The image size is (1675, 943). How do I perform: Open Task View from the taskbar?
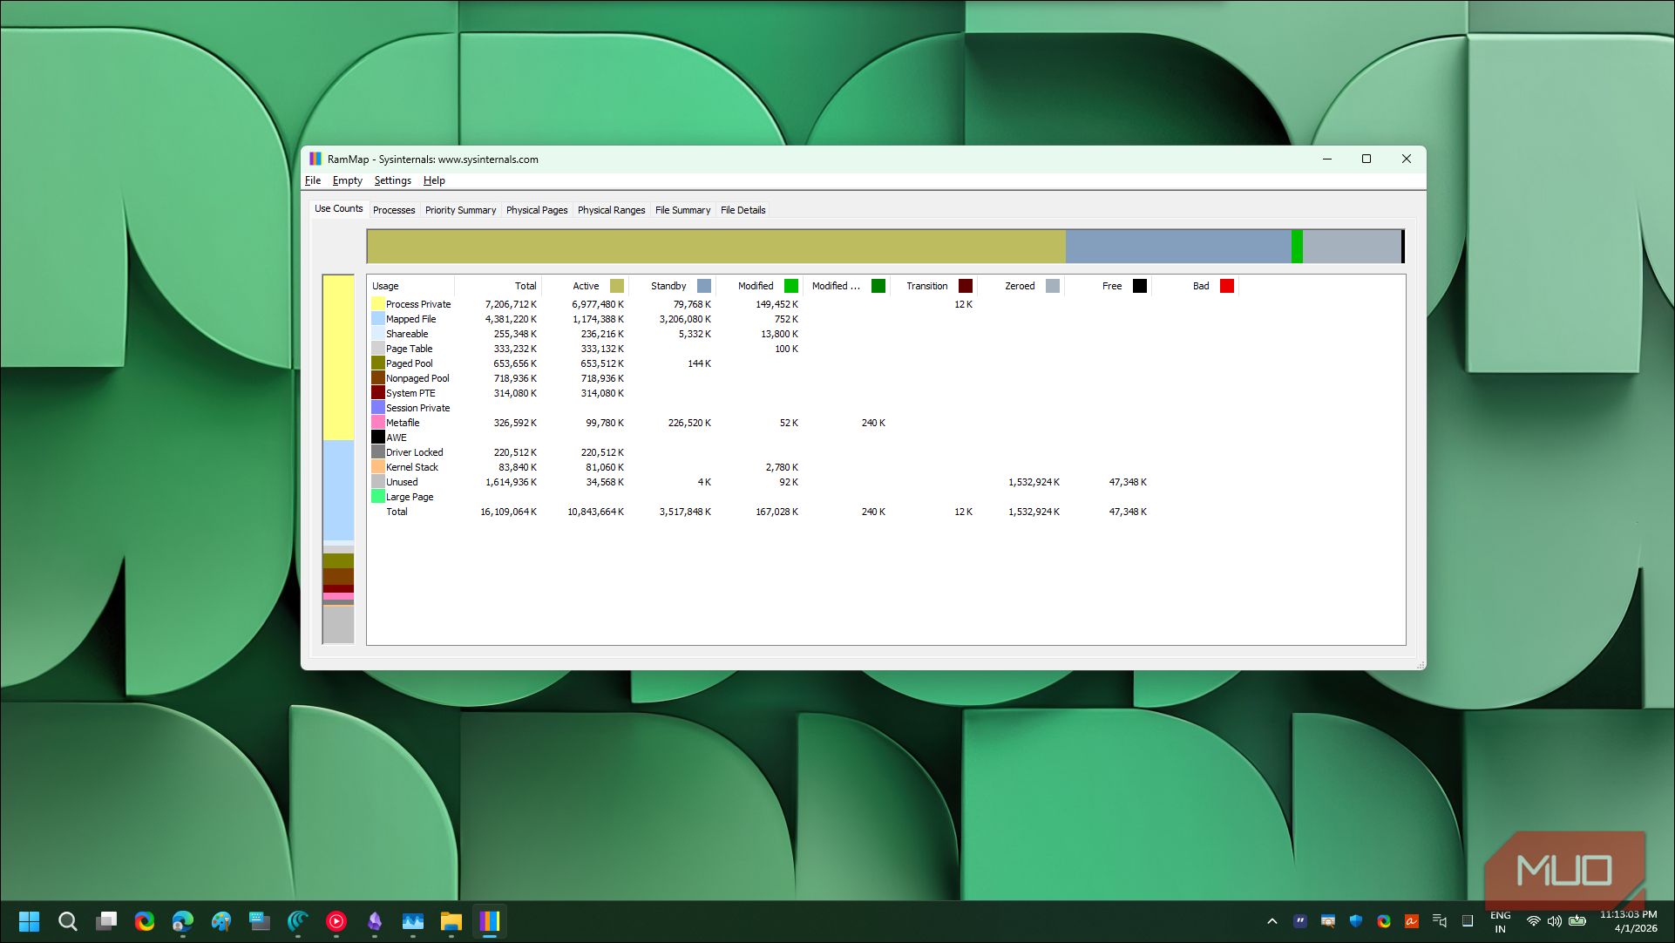click(x=106, y=921)
